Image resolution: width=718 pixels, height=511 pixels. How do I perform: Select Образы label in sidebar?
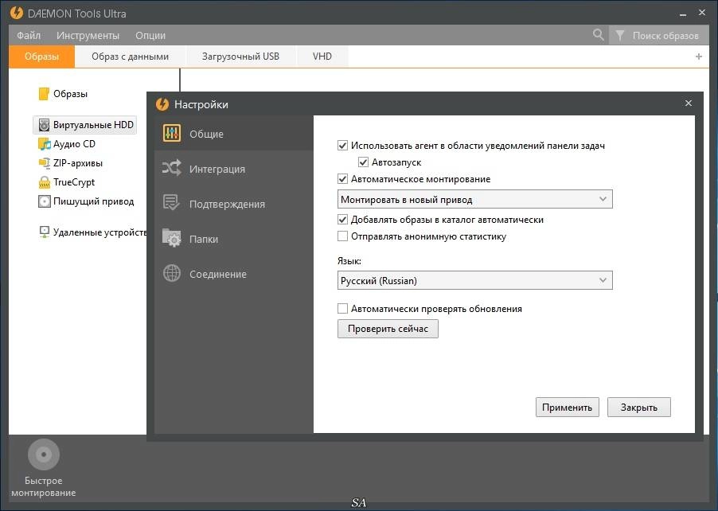pos(70,94)
